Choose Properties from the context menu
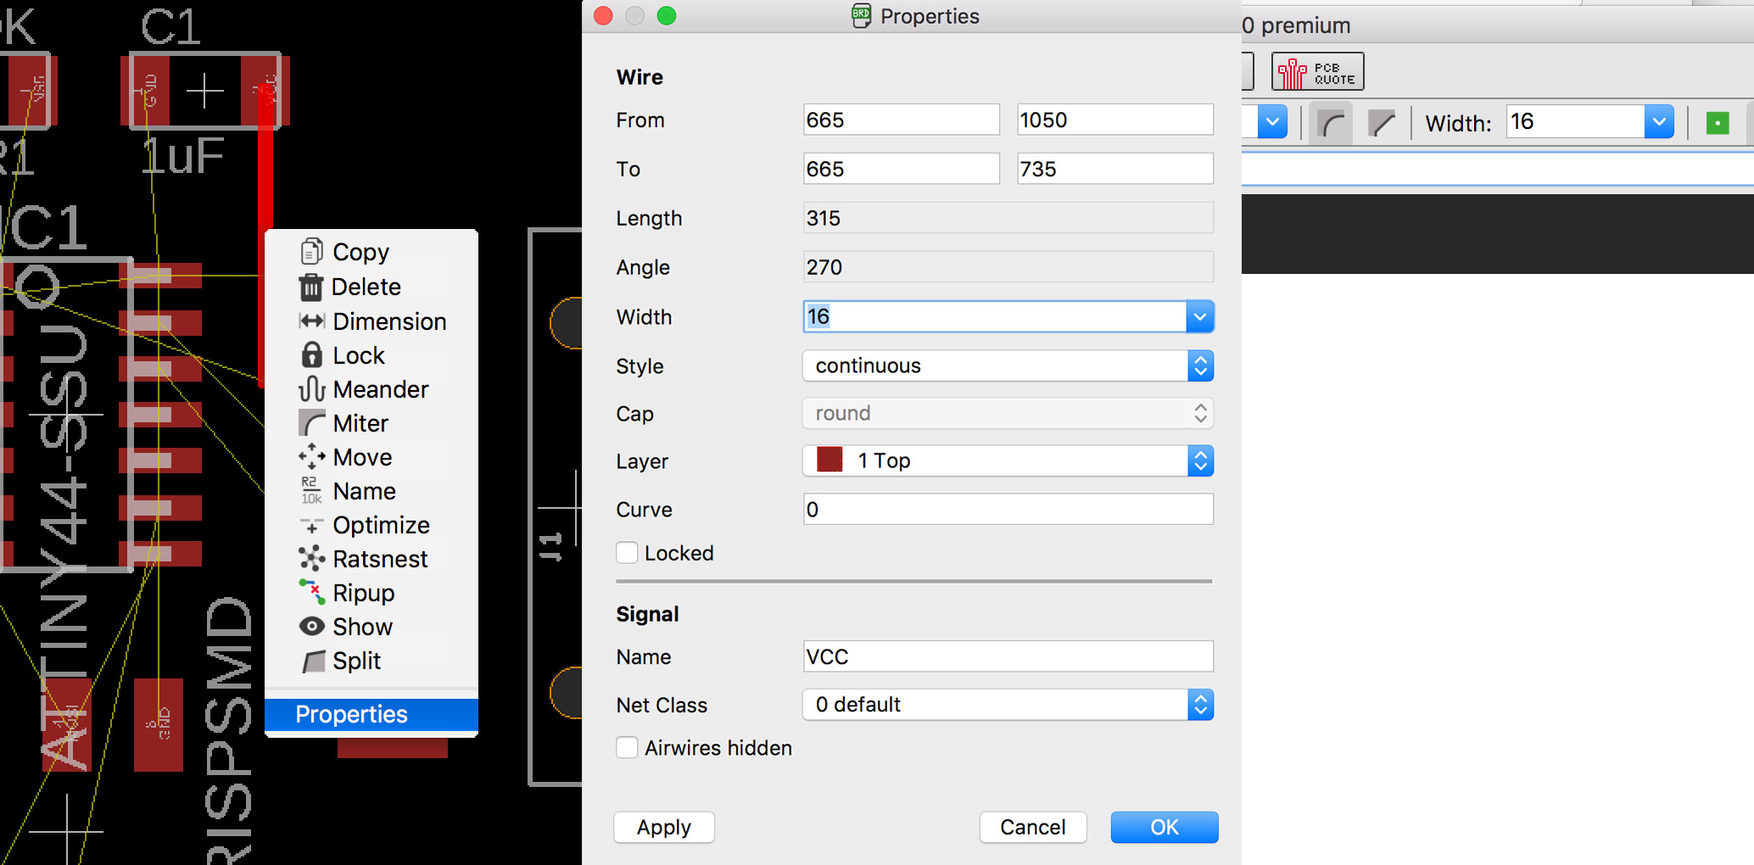The width and height of the screenshot is (1754, 865). click(351, 714)
